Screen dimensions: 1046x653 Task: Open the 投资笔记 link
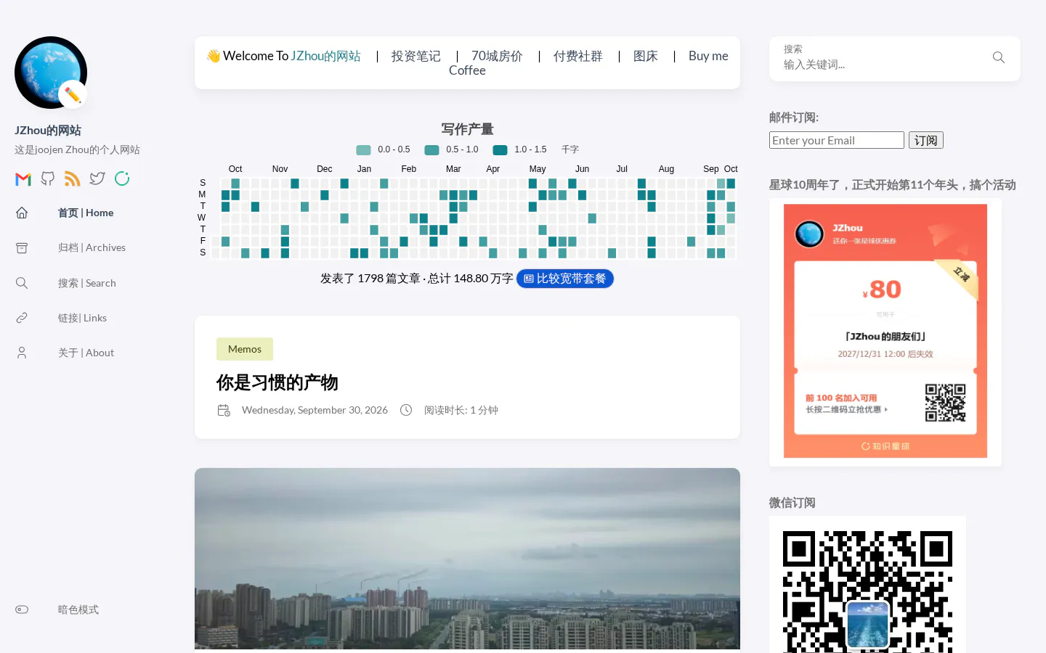tap(415, 56)
